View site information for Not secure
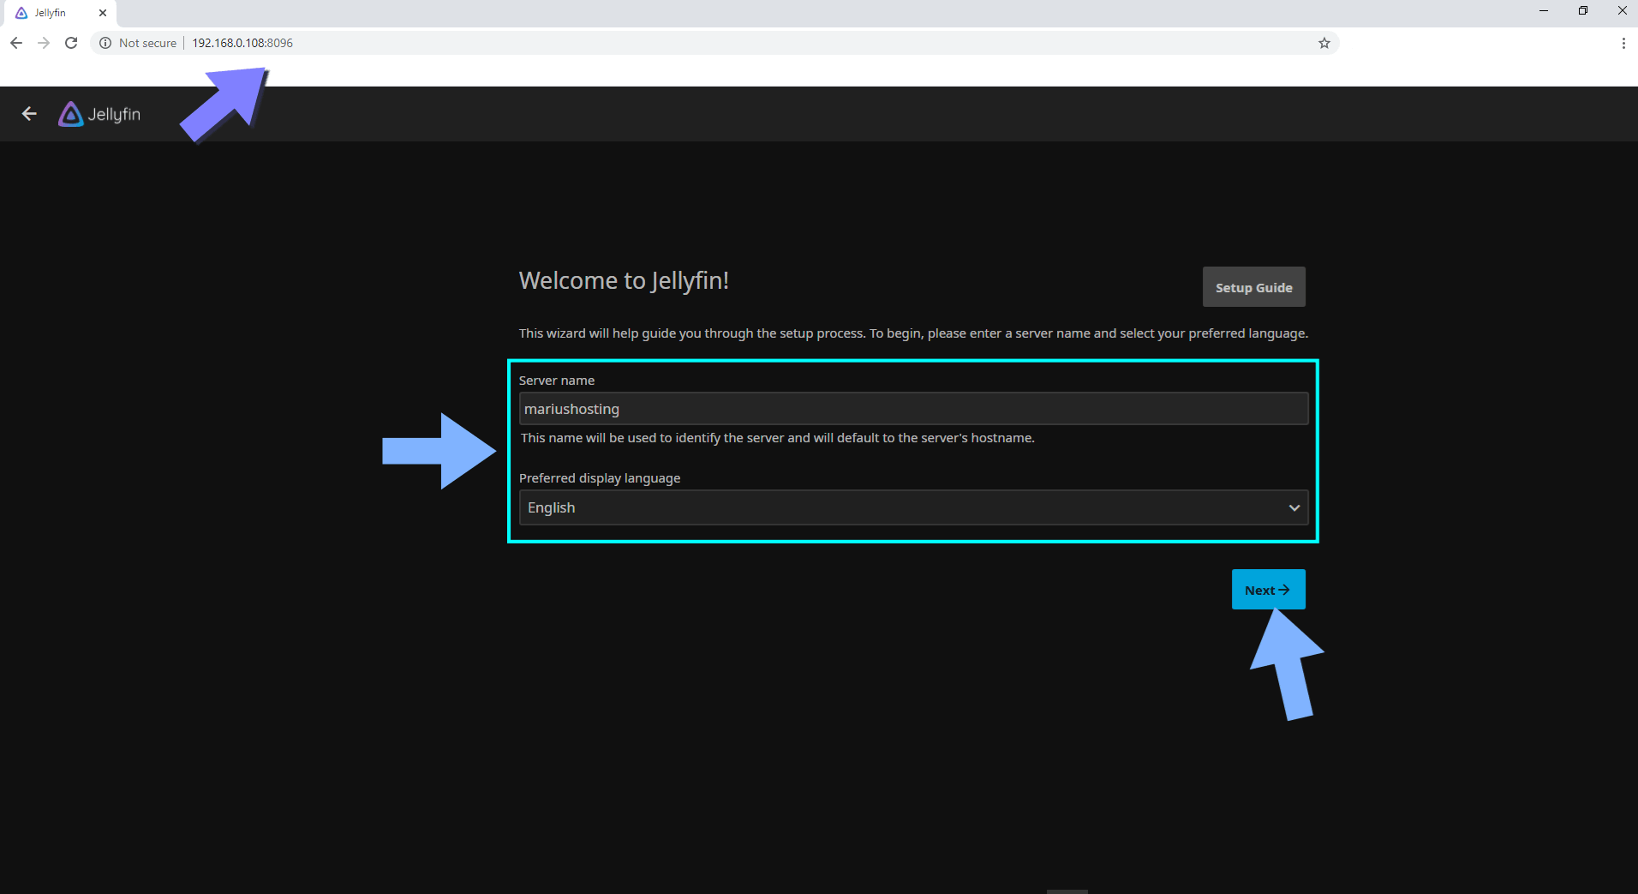 [138, 43]
